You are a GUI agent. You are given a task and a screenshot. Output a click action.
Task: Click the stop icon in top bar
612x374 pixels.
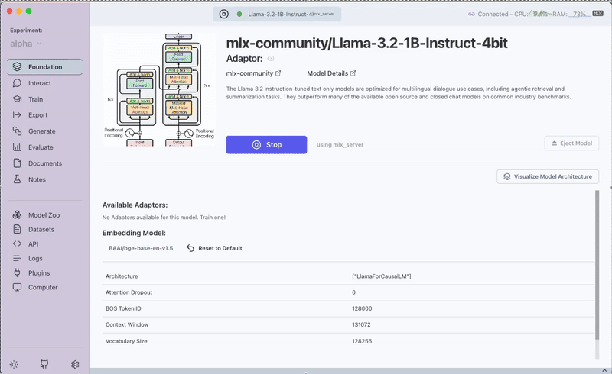pyautogui.click(x=223, y=14)
